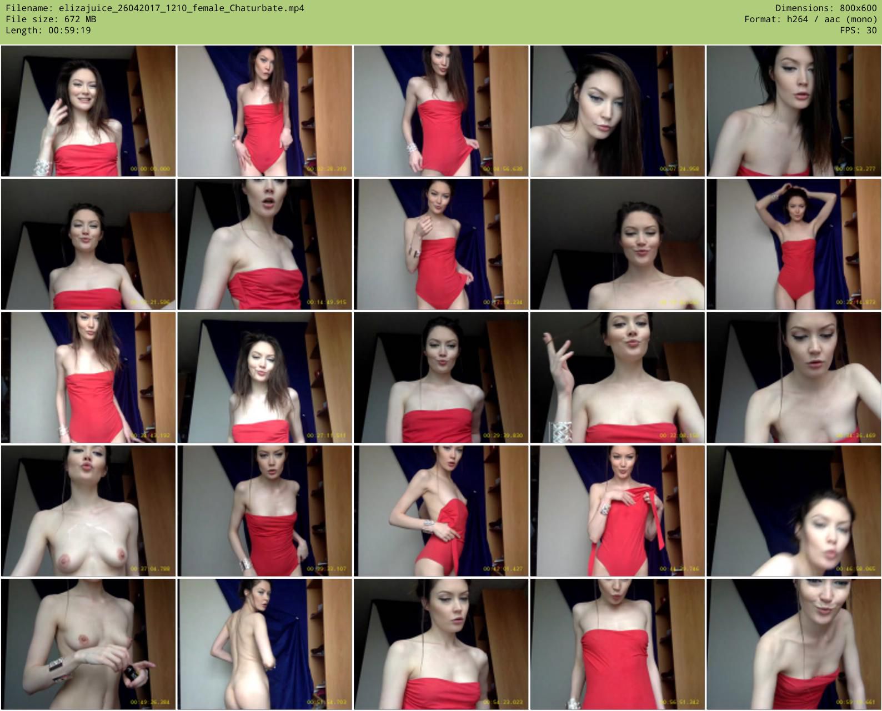The height and width of the screenshot is (711, 882).
Task: Click the FPS: 30 label
Action: click(x=858, y=31)
